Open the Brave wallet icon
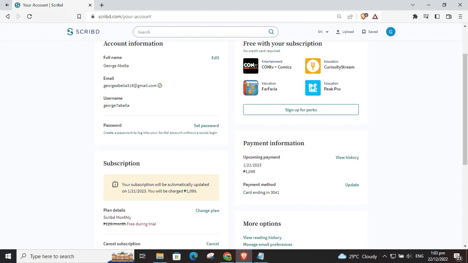 click(449, 16)
